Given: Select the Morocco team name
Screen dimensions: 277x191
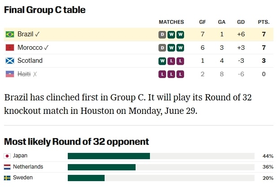Looking at the screenshot, I should coord(30,48).
